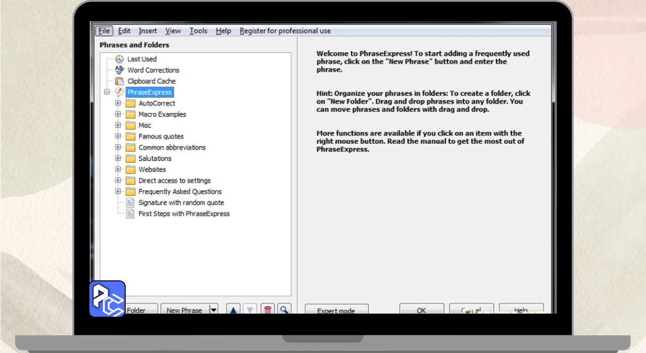Click the Misc folder icon

(131, 126)
